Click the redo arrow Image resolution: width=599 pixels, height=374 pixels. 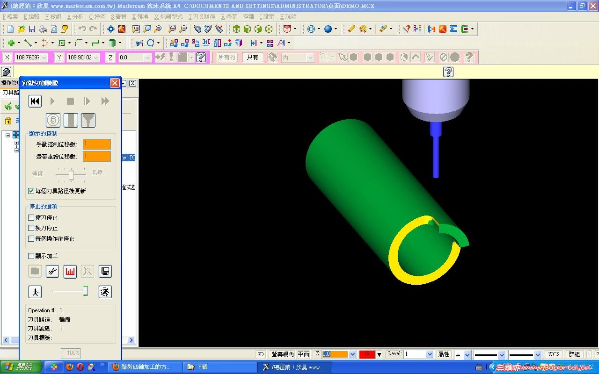93,29
